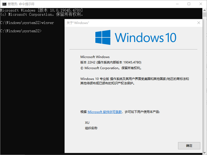The width and height of the screenshot is (207, 155).
Task: Click the "winver" command line in console
Action: (27, 23)
